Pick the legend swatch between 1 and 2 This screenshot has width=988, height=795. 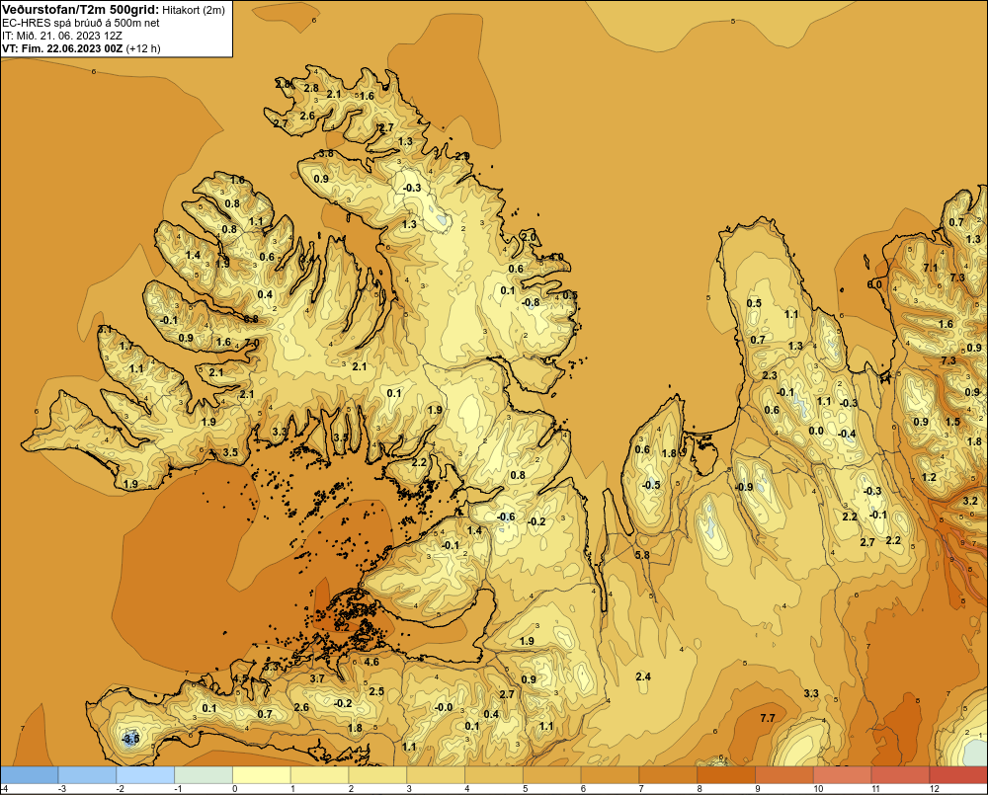click(x=319, y=775)
